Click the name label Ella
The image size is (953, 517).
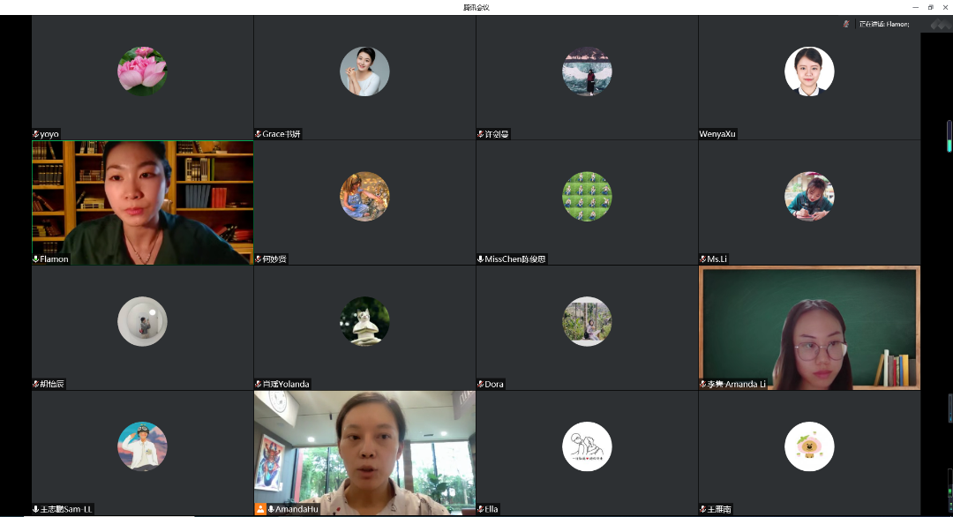[x=492, y=510]
